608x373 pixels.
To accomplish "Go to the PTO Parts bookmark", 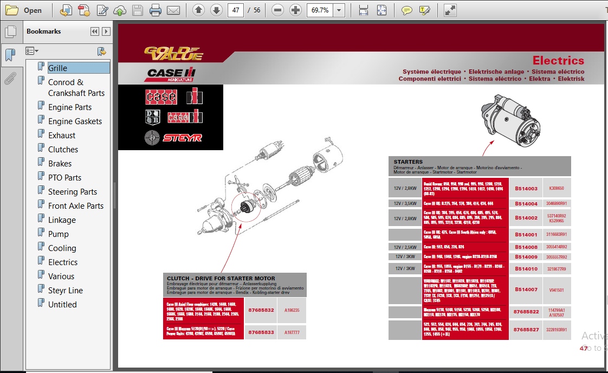I will 64,178.
